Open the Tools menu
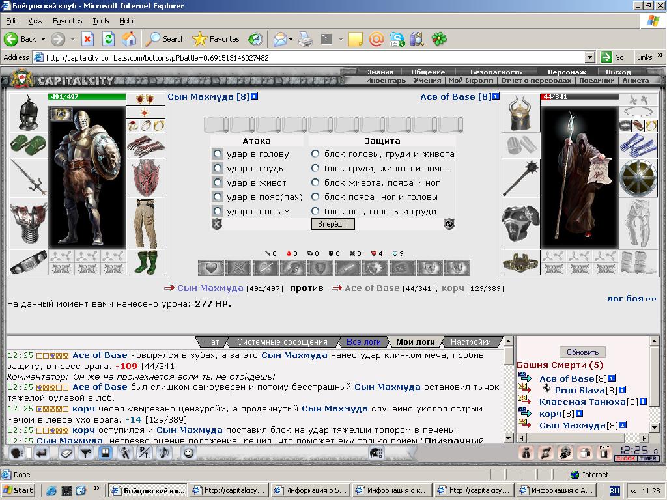Screen dimensions: 667x500 pos(101,21)
